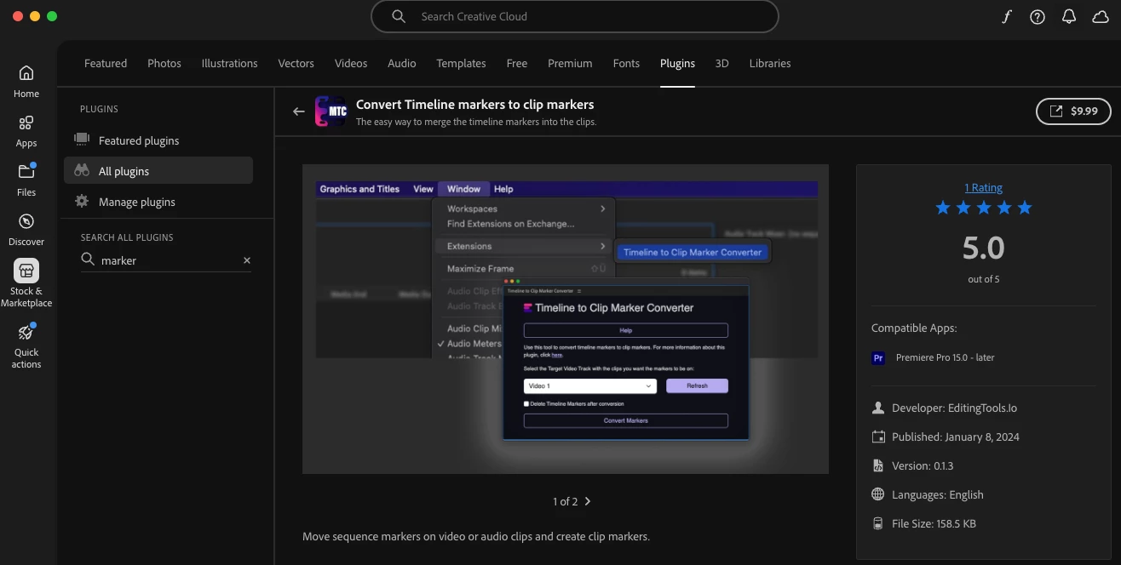
Task: Open the Apps sidebar icon
Action: pyautogui.click(x=26, y=123)
